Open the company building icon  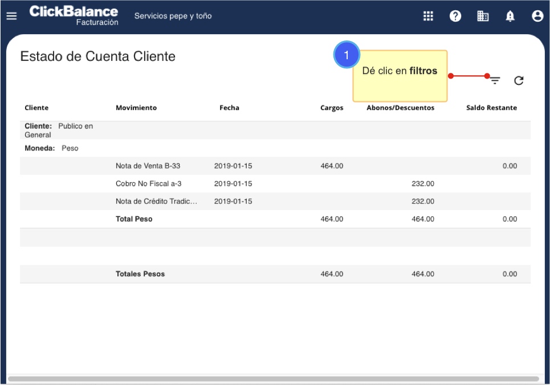click(x=483, y=17)
